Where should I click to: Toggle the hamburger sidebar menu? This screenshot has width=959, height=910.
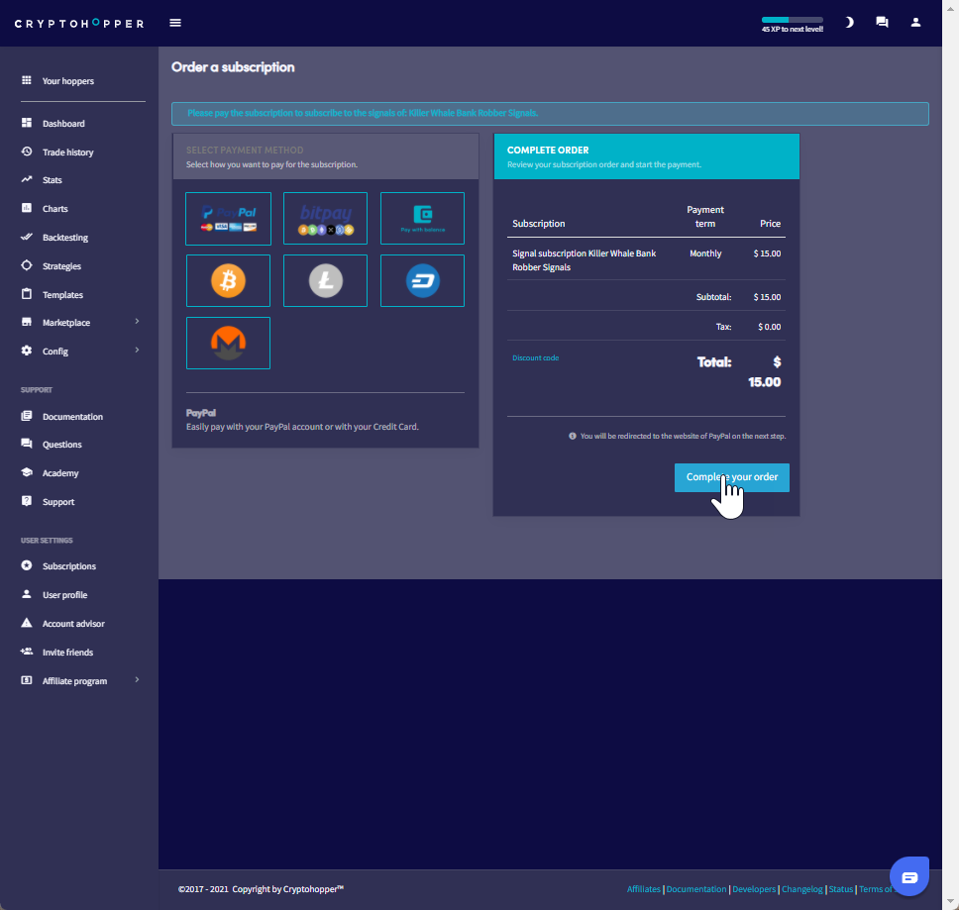coord(175,23)
